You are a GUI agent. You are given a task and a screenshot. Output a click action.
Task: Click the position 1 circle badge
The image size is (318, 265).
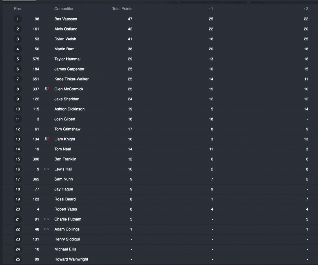(x=18, y=19)
